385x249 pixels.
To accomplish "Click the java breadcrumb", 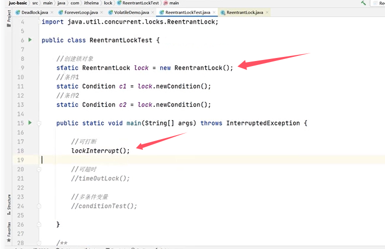I will point(61,3).
